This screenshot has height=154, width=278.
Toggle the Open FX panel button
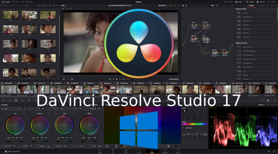tap(261, 2)
